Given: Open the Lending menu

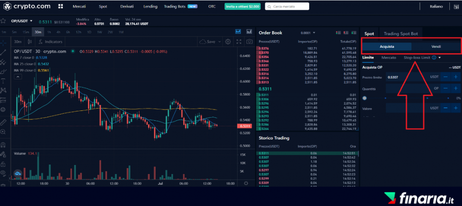Looking at the screenshot, I should click(150, 6).
